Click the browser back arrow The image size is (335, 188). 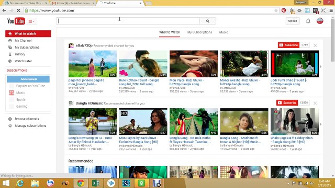(4, 10)
